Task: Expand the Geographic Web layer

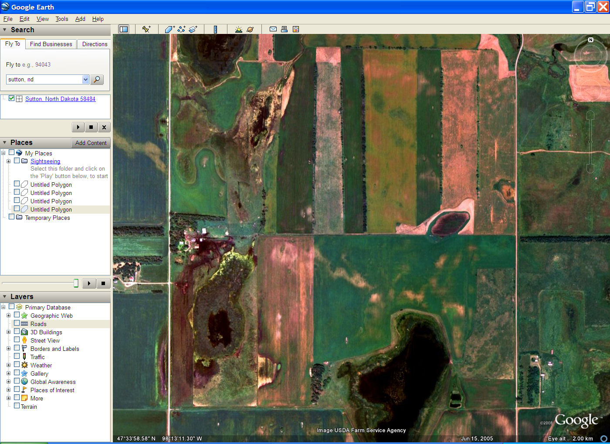Action: point(8,316)
